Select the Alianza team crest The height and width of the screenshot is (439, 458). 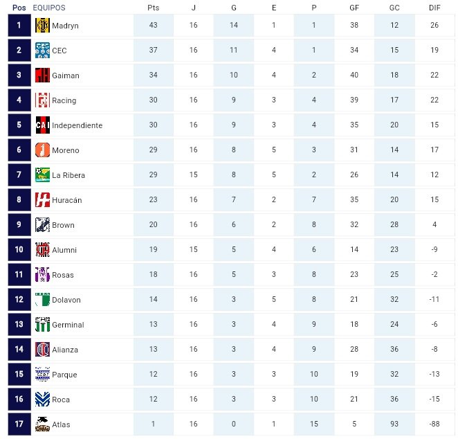(x=42, y=349)
